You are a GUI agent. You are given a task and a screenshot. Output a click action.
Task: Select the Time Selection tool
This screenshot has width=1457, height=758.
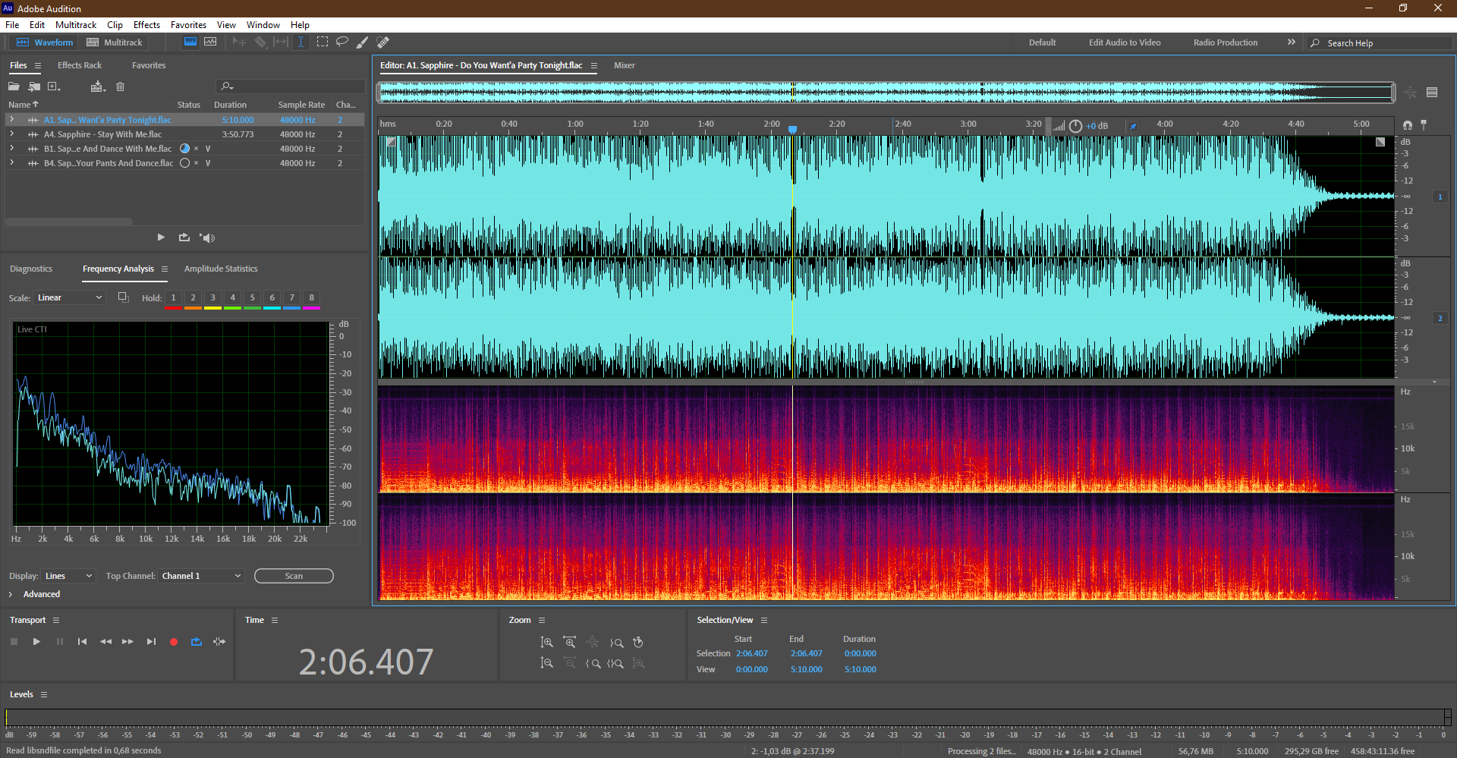[x=301, y=42]
